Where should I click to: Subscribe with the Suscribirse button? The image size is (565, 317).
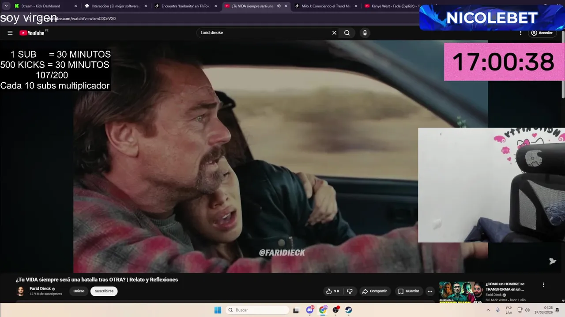pos(104,291)
